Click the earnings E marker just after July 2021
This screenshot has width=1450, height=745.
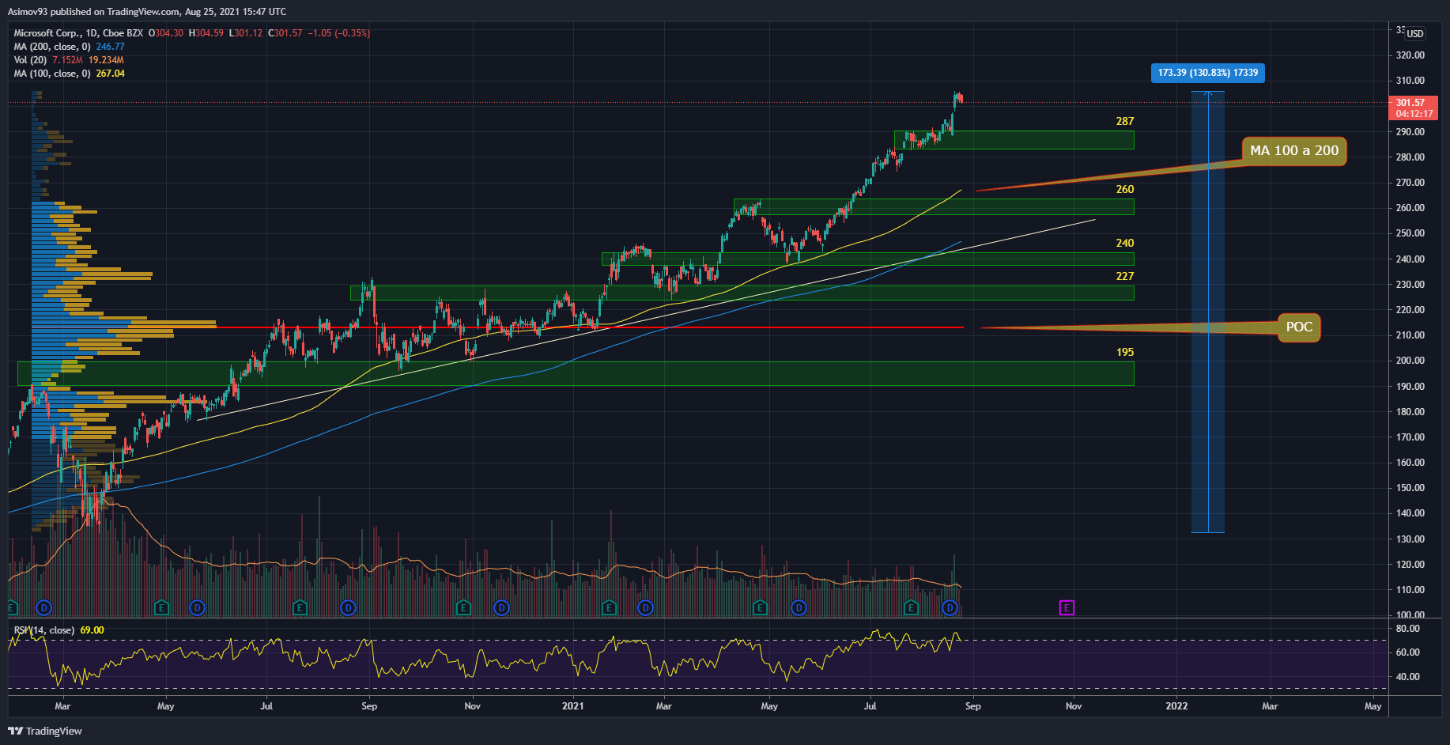pyautogui.click(x=911, y=607)
